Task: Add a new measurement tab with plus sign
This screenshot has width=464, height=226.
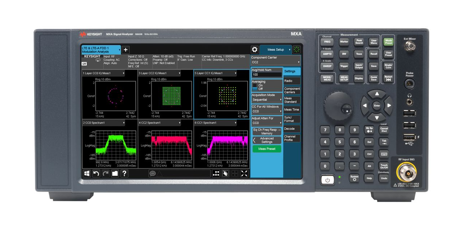Action: 125,49
